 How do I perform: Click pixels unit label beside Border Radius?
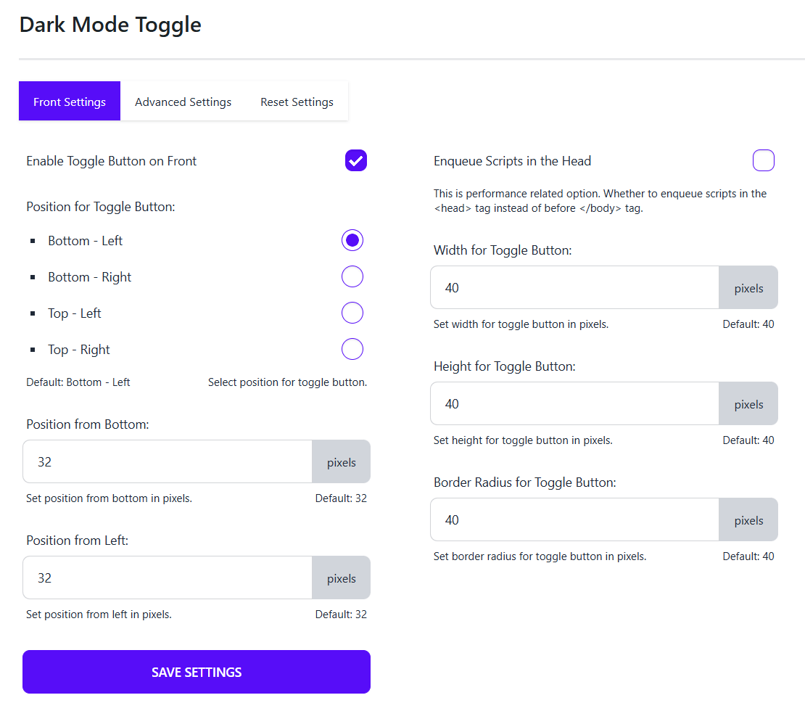[x=748, y=520]
